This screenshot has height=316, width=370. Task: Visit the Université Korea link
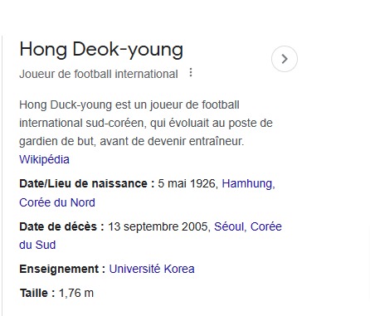pos(152,269)
